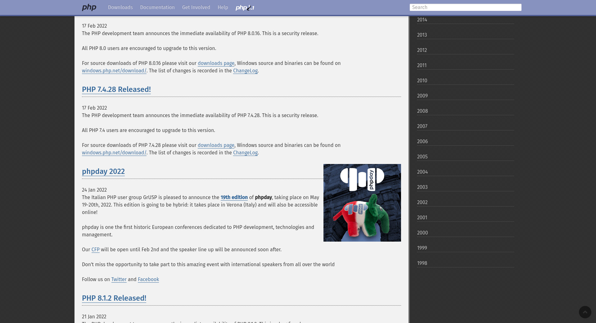Open the PHP 8.1.2 Released! heading link

[114, 298]
